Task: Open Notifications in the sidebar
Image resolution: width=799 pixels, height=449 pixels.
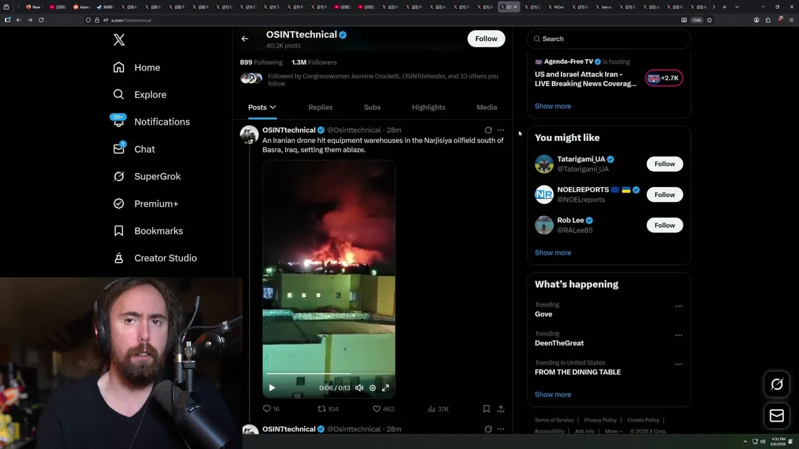Action: click(151, 122)
